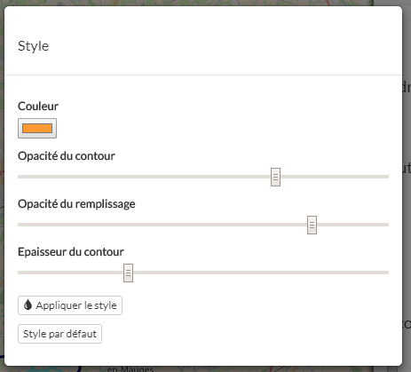Set contour thickness to maximum at track's right end

[x=387, y=273]
